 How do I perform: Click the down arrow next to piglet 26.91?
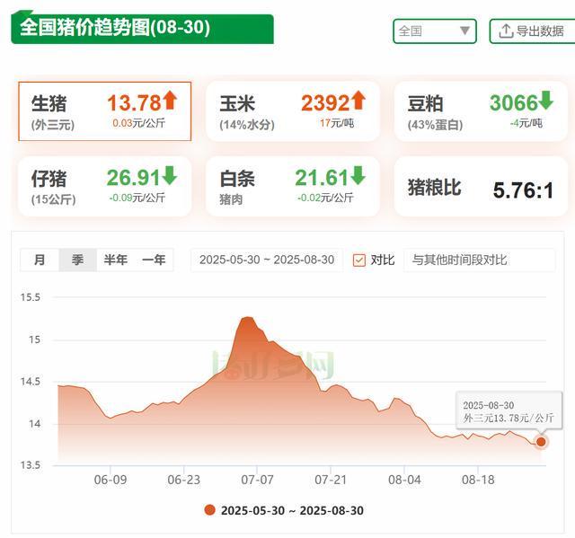(170, 175)
